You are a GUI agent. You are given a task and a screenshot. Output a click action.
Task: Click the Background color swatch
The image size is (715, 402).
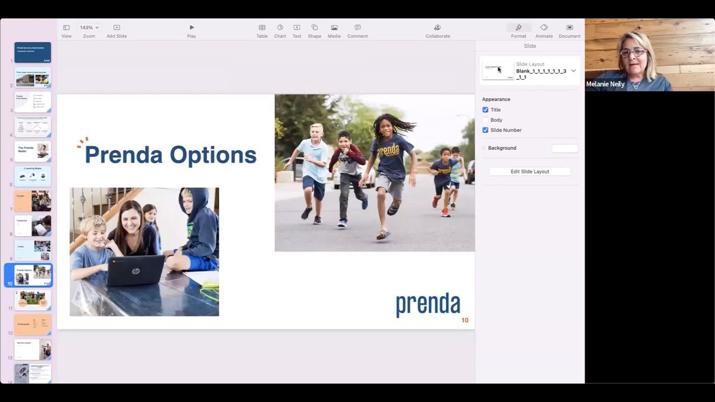pyautogui.click(x=565, y=148)
